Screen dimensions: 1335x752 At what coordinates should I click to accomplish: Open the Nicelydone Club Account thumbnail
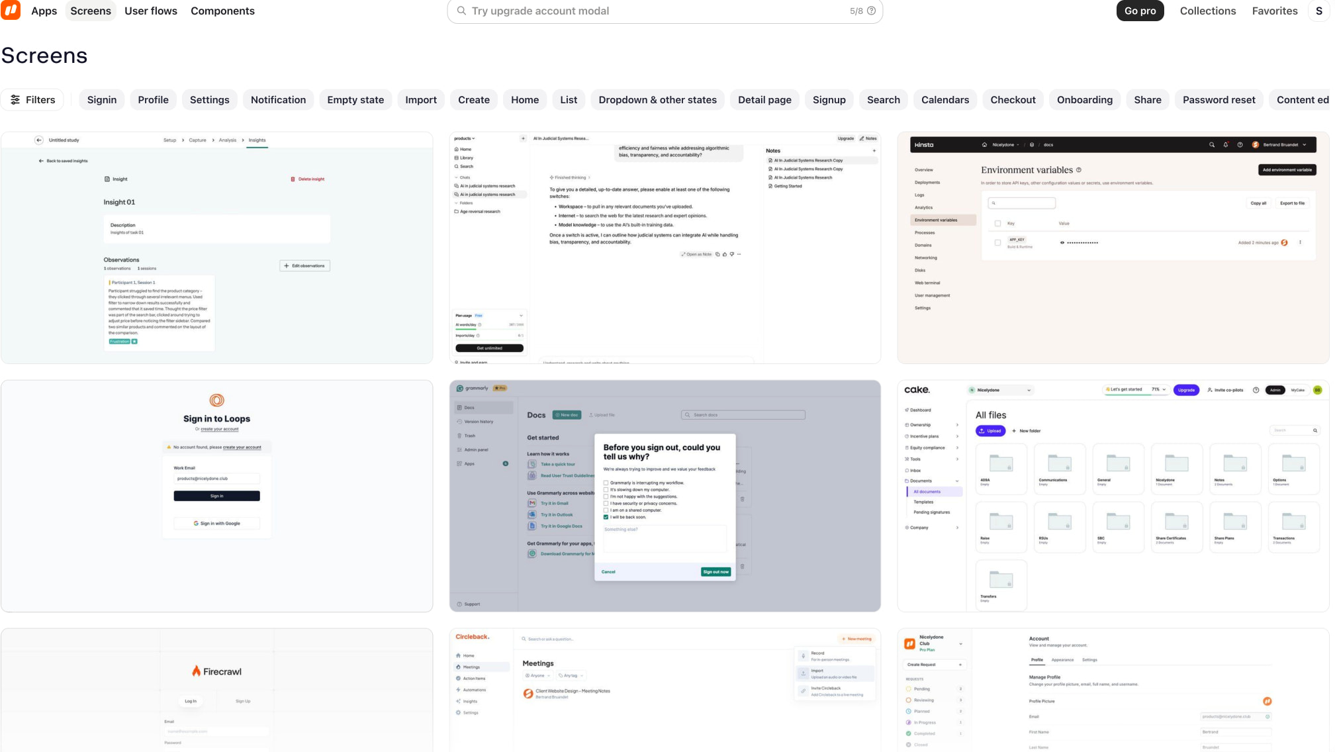click(x=1113, y=690)
